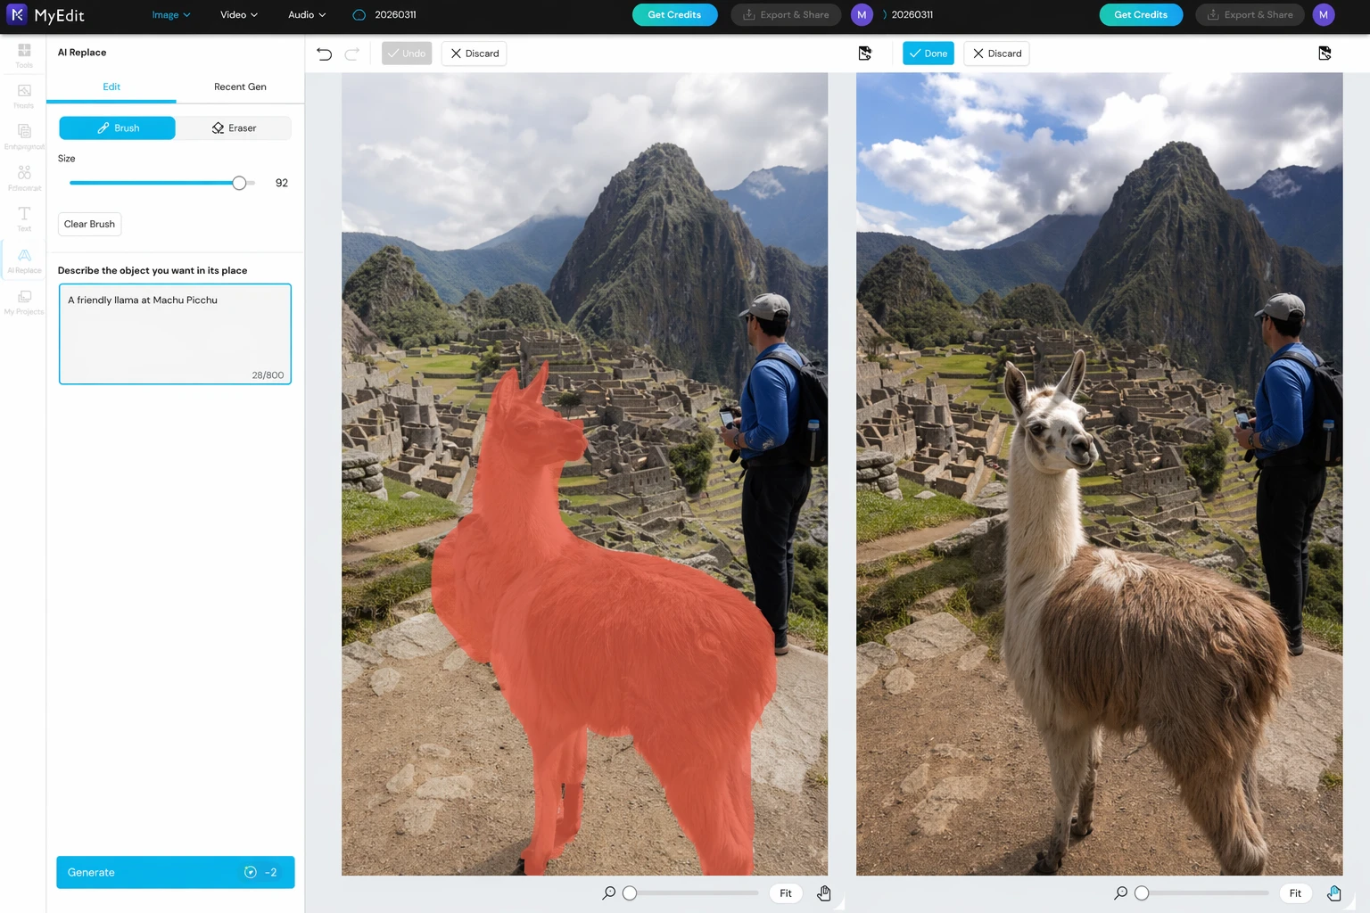Click the hand pan icon under the red-masked image
The height and width of the screenshot is (913, 1370).
824,893
